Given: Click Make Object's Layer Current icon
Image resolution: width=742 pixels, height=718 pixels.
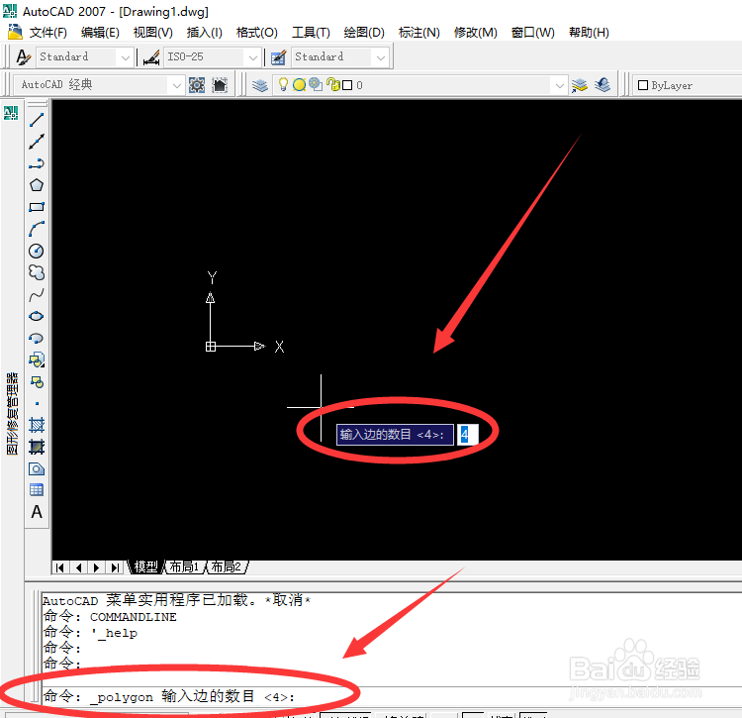Looking at the screenshot, I should pyautogui.click(x=579, y=85).
